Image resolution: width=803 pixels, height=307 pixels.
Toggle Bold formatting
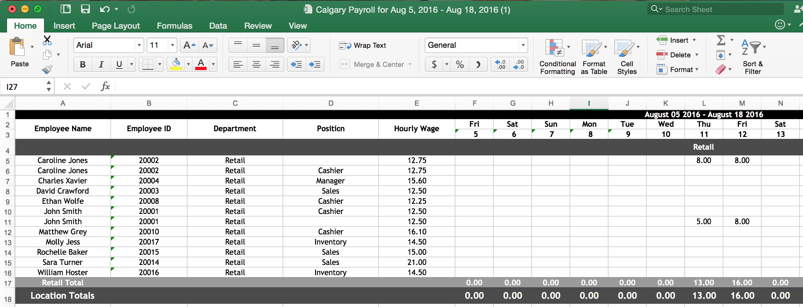83,64
